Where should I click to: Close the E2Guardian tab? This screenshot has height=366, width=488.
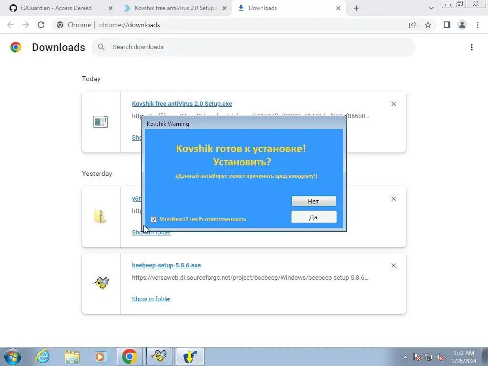click(110, 8)
